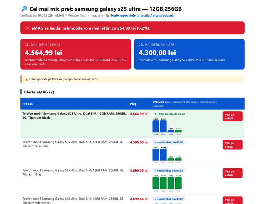Click the green 10.08 bar in the Titanium Black chart
Screen dimensions: 265x204
pos(178,131)
